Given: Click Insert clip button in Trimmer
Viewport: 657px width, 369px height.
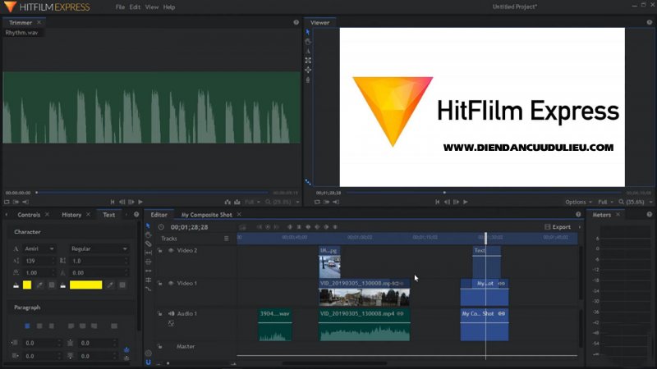Looking at the screenshot, I should pos(227,202).
